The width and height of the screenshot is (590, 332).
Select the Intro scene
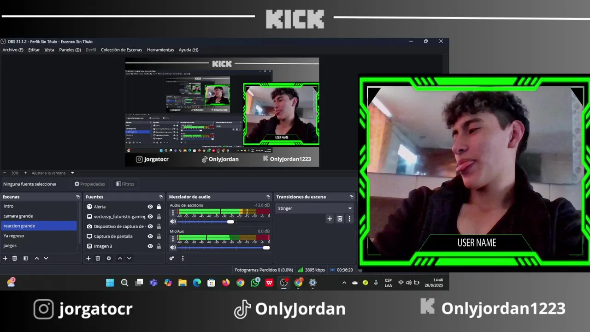(x=39, y=206)
